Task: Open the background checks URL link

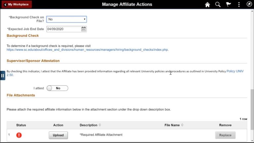Action: [88, 50]
